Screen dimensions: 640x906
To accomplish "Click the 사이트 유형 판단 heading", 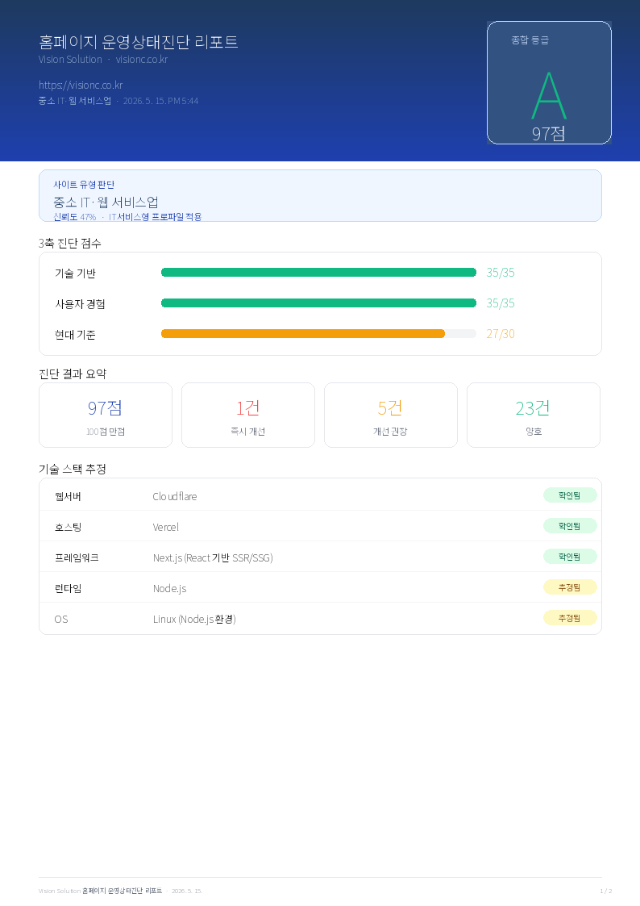I will coord(85,184).
